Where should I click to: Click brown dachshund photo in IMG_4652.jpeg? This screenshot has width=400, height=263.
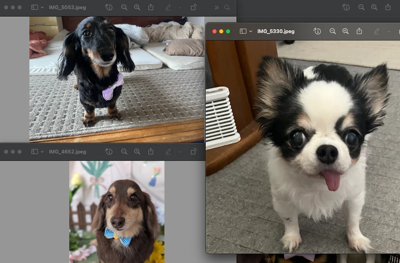[x=117, y=212]
